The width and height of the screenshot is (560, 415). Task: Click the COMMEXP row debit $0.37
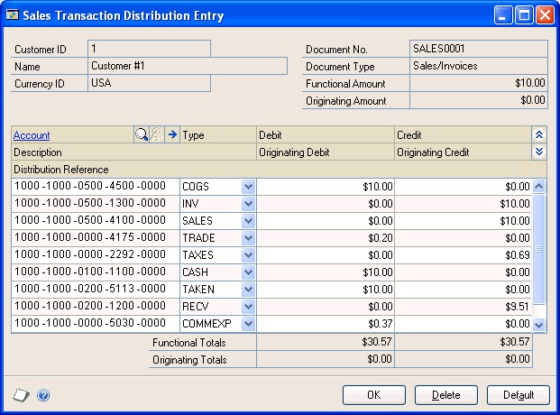[326, 324]
